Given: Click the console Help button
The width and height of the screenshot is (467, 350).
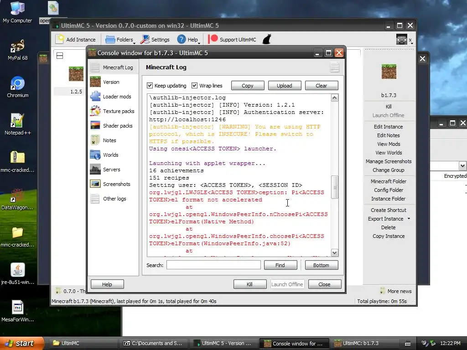Looking at the screenshot, I should click(107, 284).
